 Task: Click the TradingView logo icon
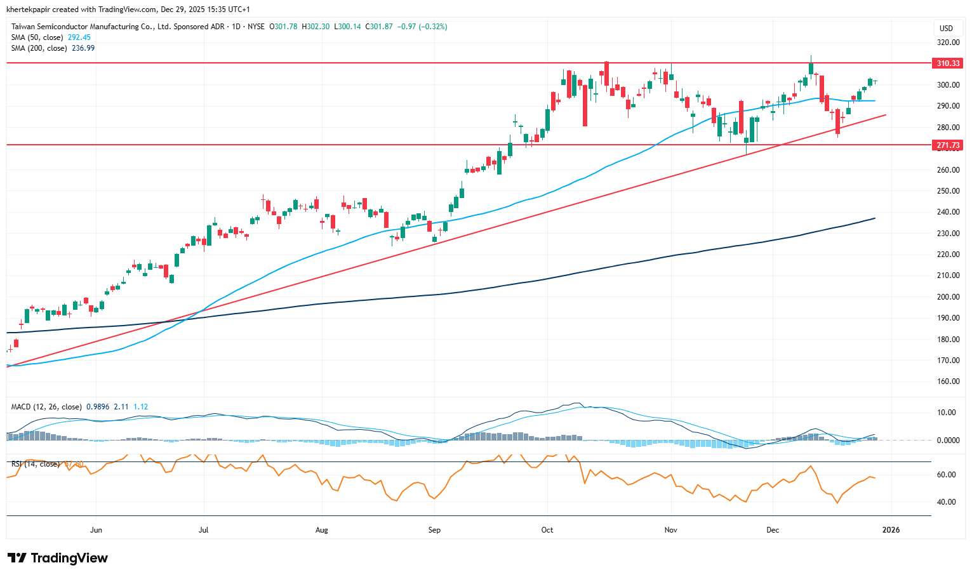click(17, 558)
